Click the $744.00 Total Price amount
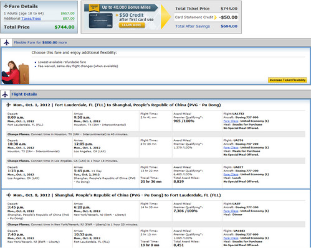The height and width of the screenshot is (248, 311). click(64, 27)
